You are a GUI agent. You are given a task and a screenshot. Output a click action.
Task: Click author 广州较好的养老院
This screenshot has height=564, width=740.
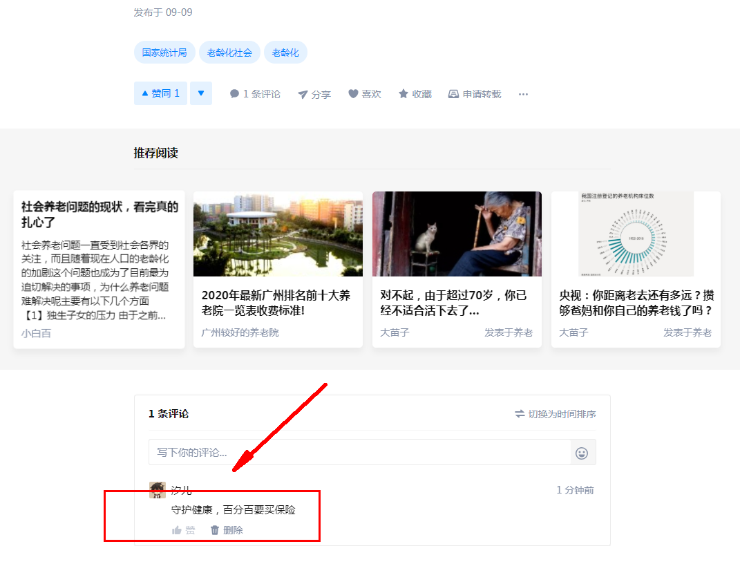tap(240, 332)
